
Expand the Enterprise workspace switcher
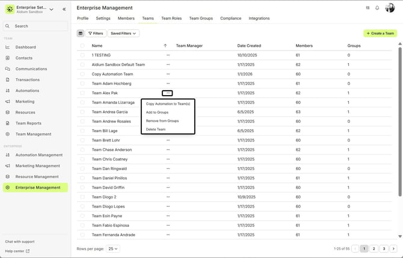coord(51,9)
